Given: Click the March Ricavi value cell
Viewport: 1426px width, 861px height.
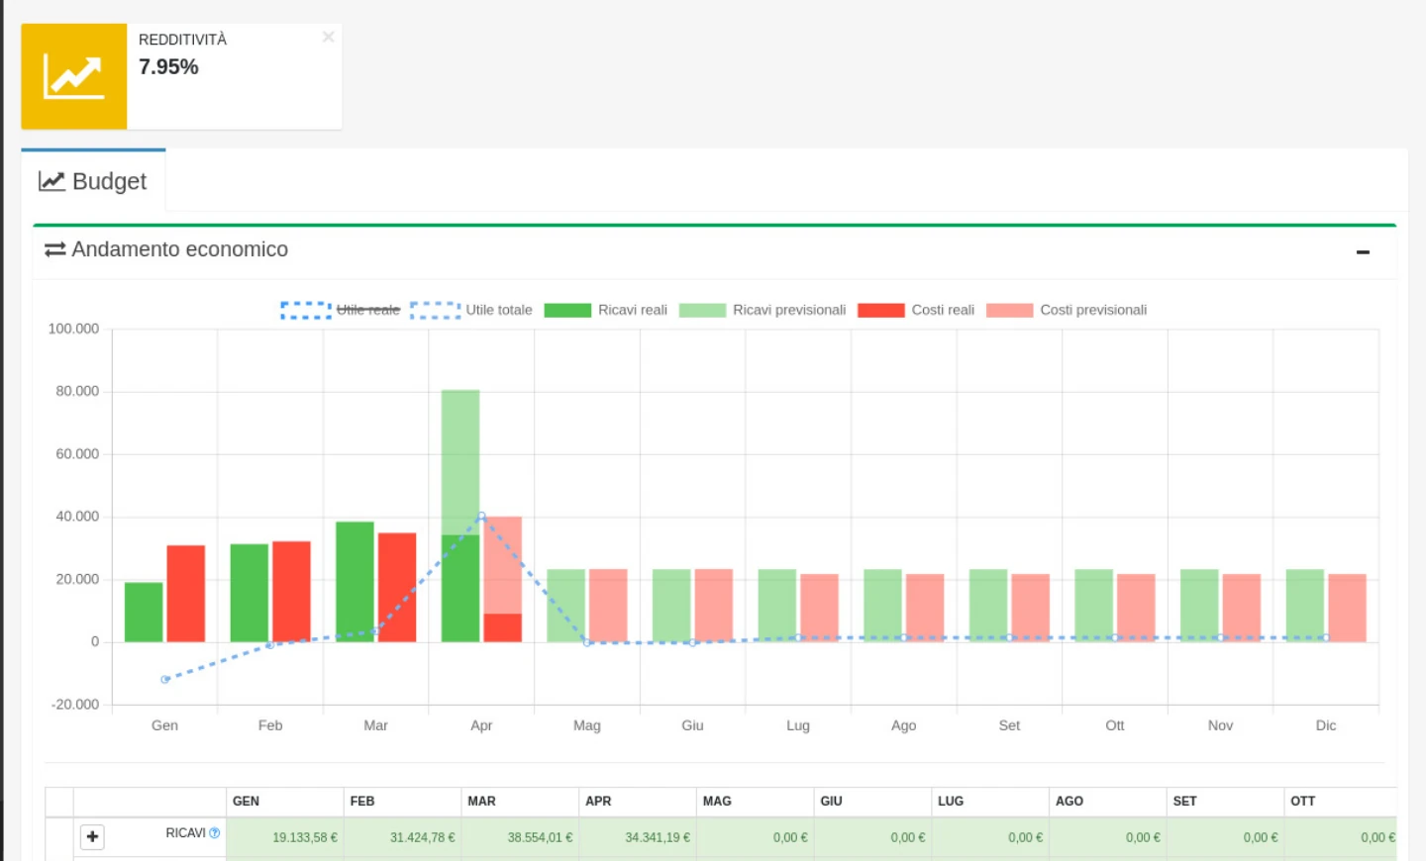Looking at the screenshot, I should [x=520, y=837].
